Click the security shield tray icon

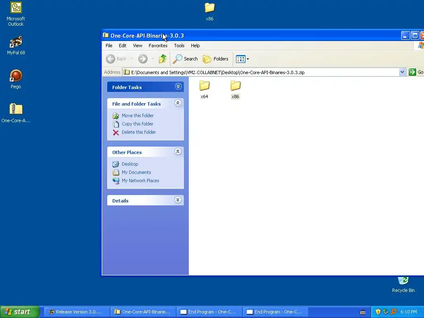(x=378, y=312)
